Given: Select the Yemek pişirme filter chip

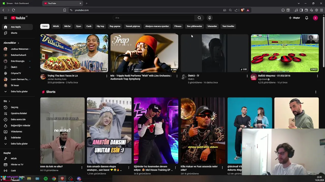Looking at the screenshot, I should (x=133, y=26).
